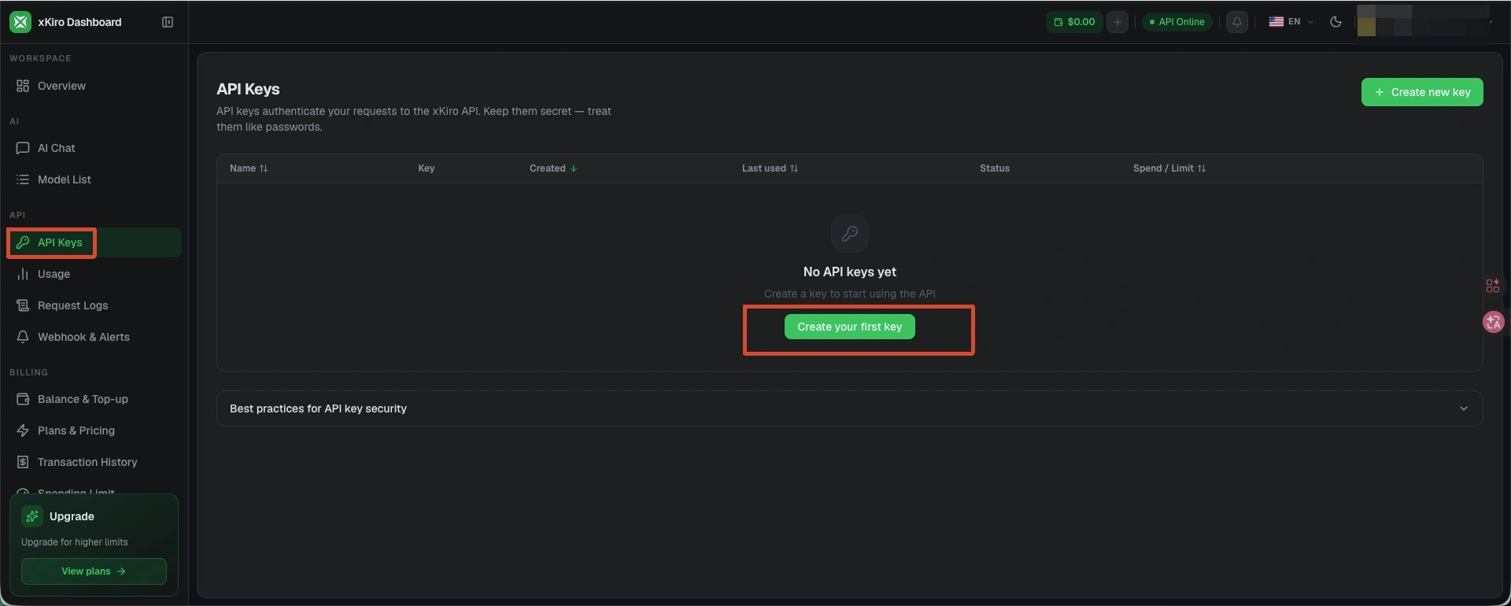Toggle dark mode with the moon icon

[x=1336, y=22]
